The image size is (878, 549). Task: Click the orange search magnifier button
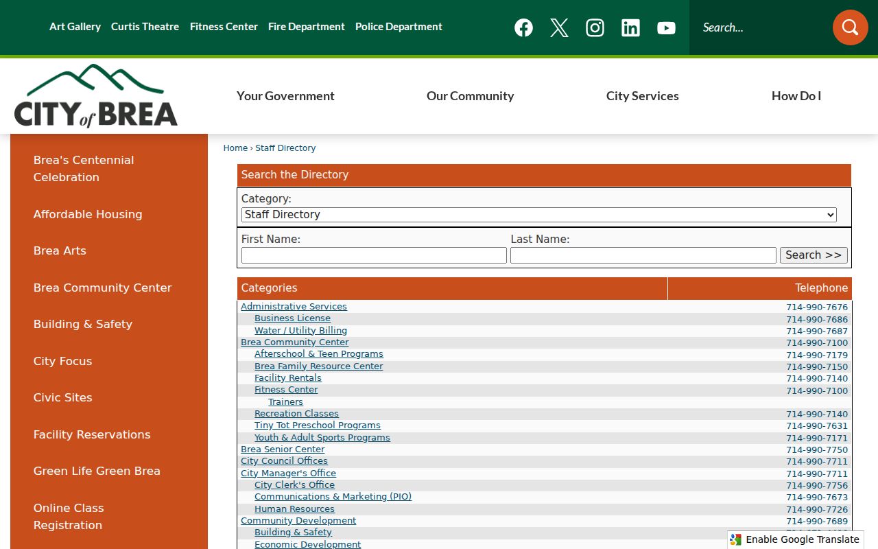851,27
